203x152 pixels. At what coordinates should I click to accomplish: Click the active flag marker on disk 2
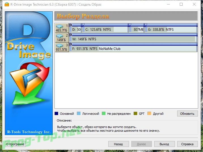pyautogui.click(x=70, y=35)
